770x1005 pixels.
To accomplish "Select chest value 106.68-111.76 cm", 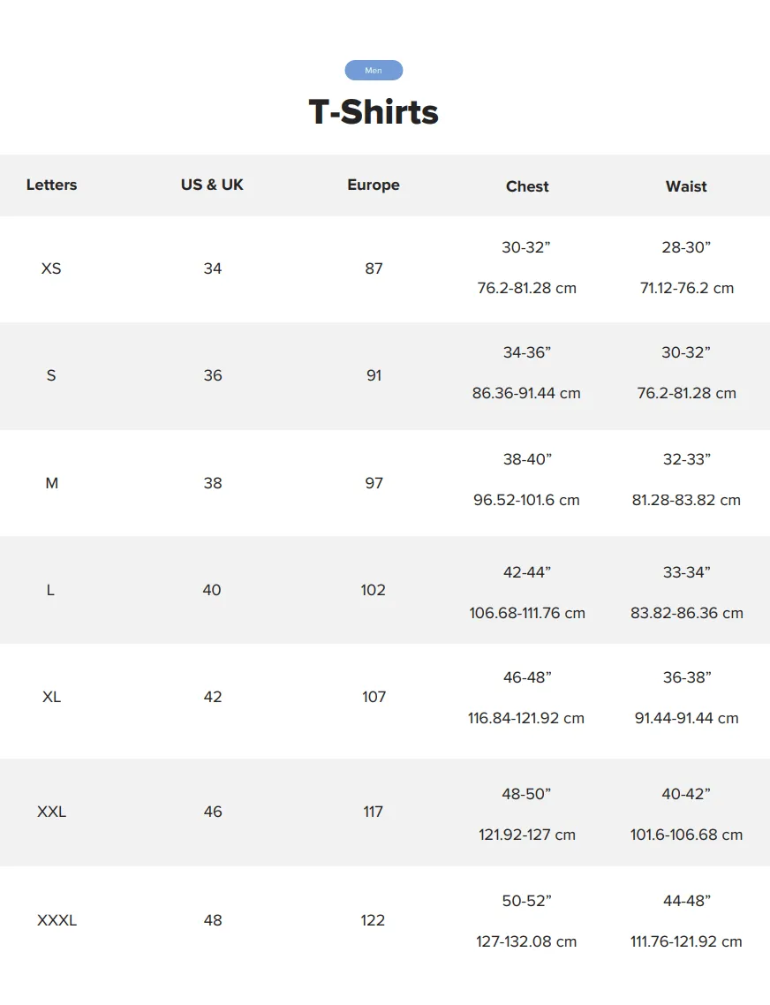I will (527, 613).
